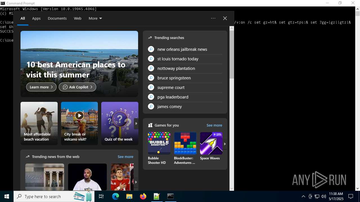Show hidden system tray icons
The height and width of the screenshot is (202, 360).
[303, 196]
